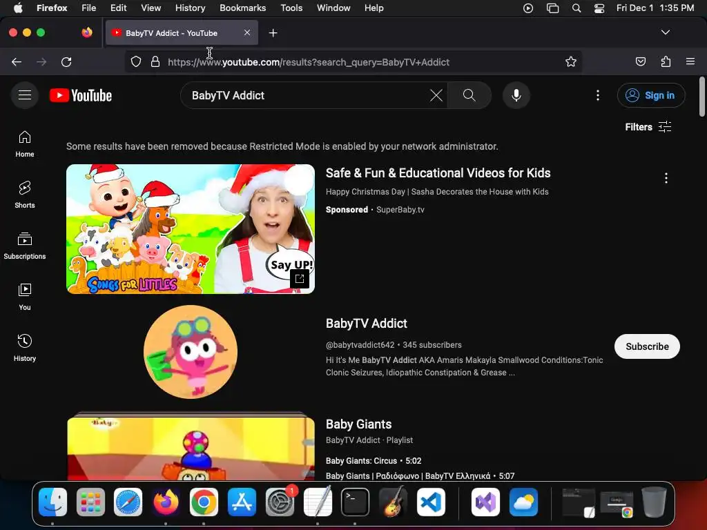Open Finder from the Dock
This screenshot has width=707, height=530.
click(52, 502)
